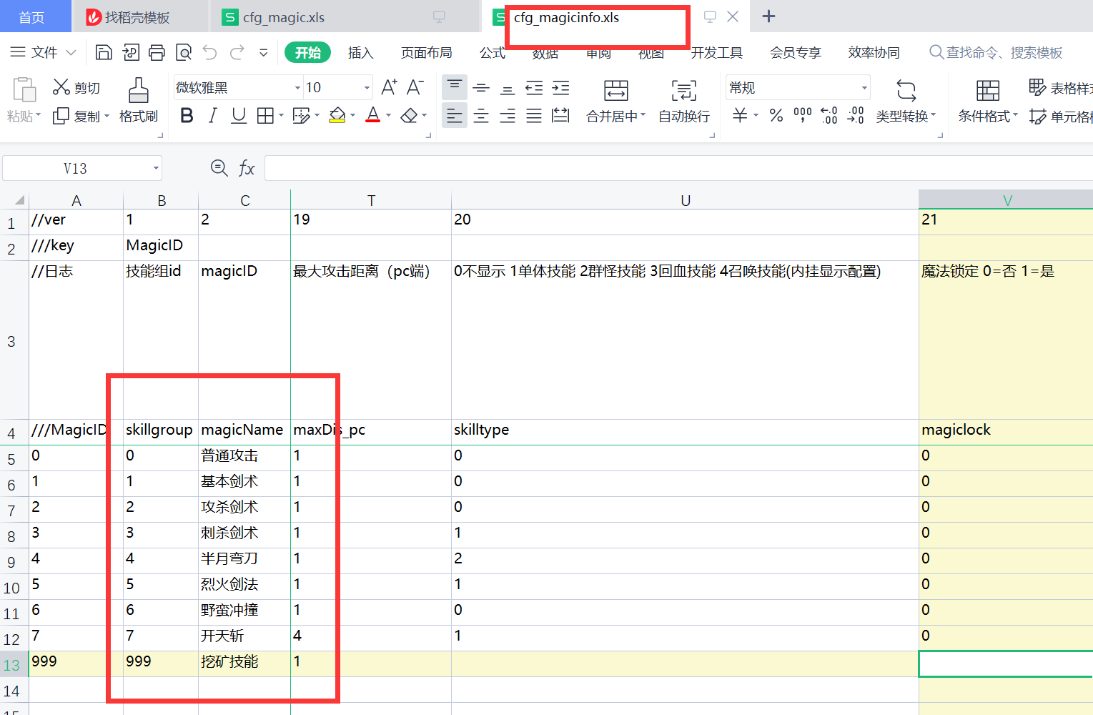The width and height of the screenshot is (1093, 715).
Task: Toggle Italic formatting
Action: tap(212, 115)
